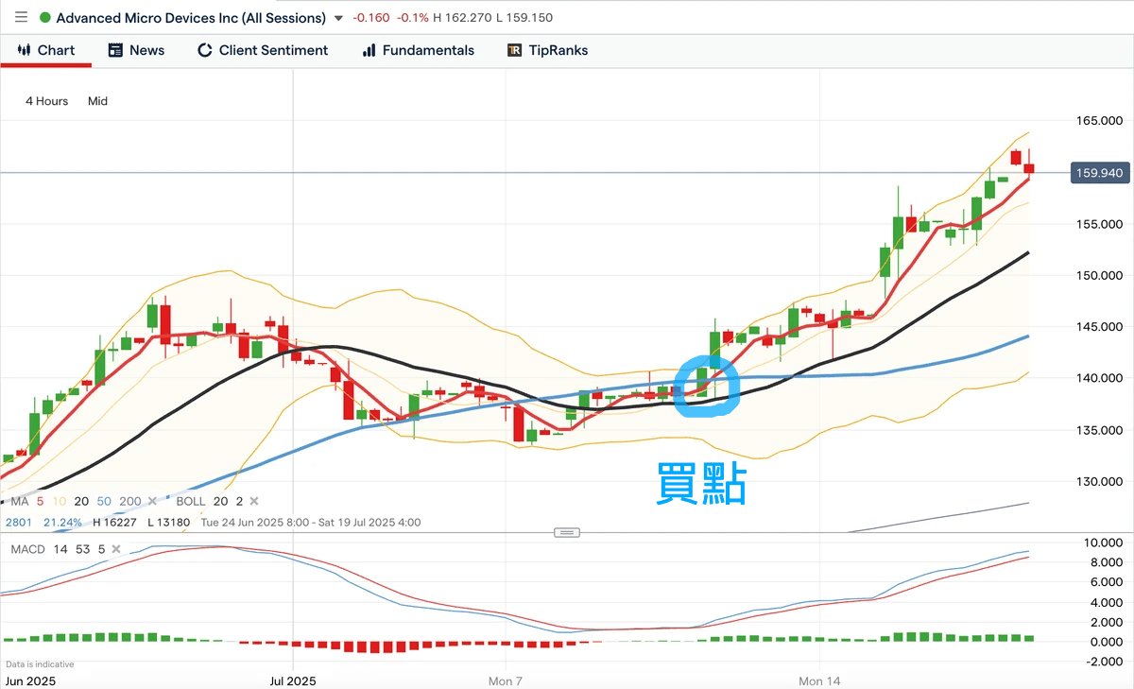The width and height of the screenshot is (1134, 689).
Task: Remove the BOLL indicator with its X
Action: (253, 501)
